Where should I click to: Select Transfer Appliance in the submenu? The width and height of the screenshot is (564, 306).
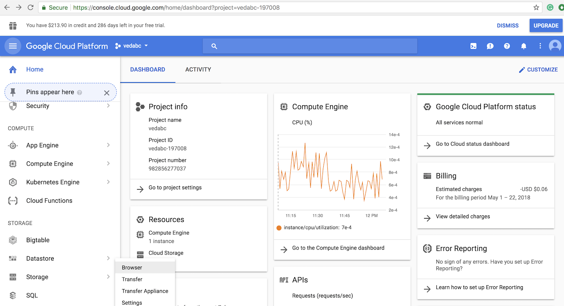(145, 291)
